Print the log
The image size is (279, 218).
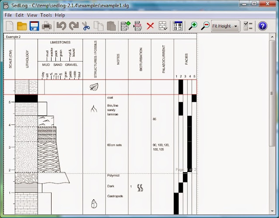[47, 26]
